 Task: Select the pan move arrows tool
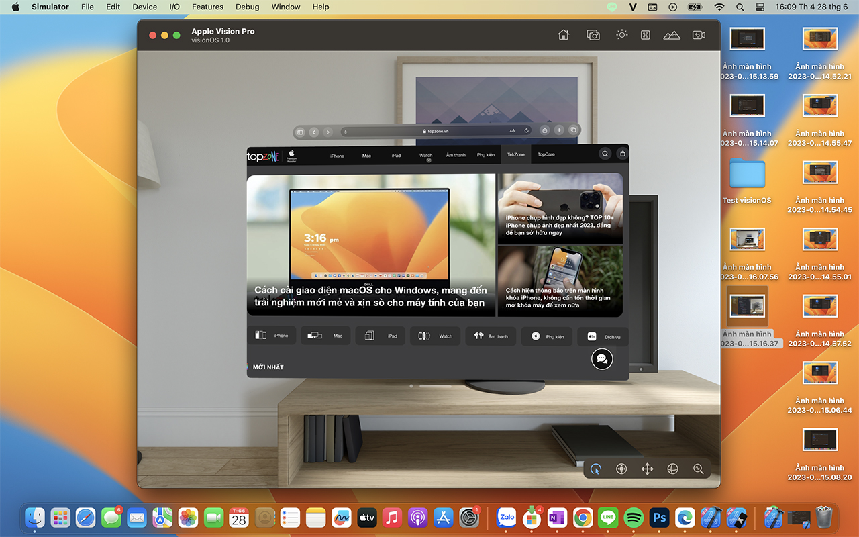[647, 469]
